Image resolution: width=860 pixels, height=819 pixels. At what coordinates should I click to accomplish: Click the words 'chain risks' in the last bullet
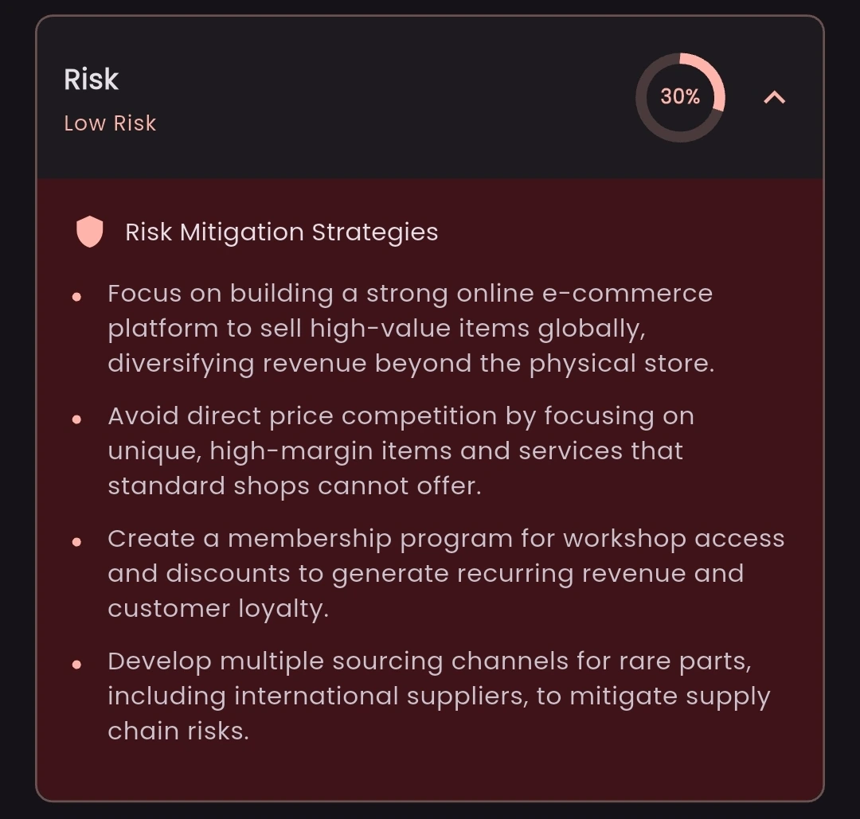(178, 731)
